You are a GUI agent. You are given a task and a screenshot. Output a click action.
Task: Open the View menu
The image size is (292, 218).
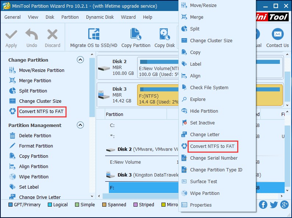(x=33, y=17)
